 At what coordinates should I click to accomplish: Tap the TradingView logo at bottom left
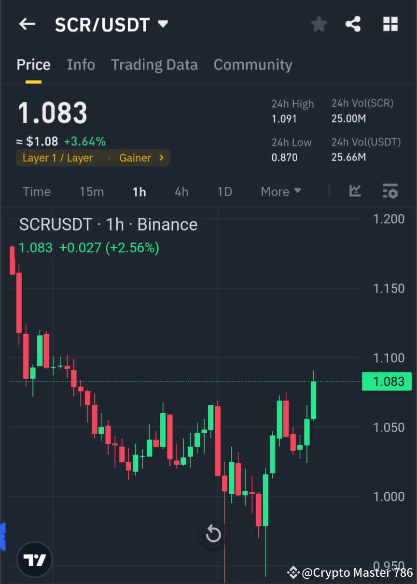tap(34, 559)
